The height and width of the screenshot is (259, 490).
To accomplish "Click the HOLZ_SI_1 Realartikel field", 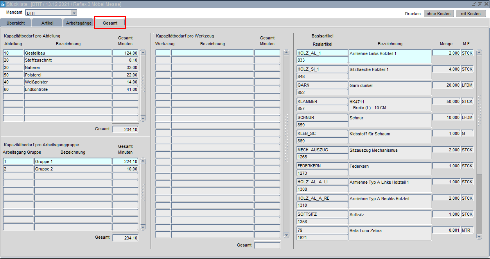I will tap(322, 69).
